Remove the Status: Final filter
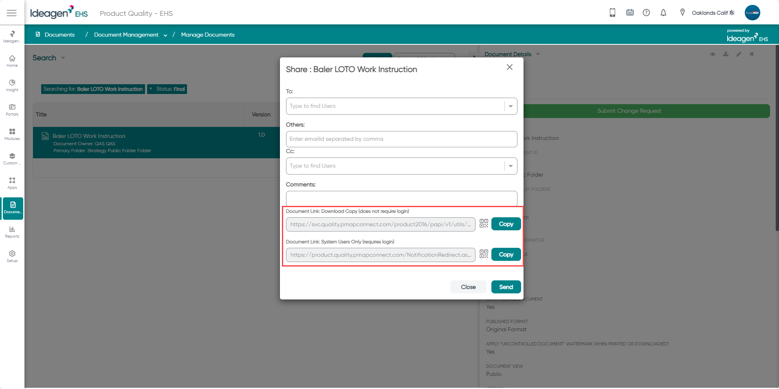Image resolution: width=779 pixels, height=389 pixels. [151, 89]
